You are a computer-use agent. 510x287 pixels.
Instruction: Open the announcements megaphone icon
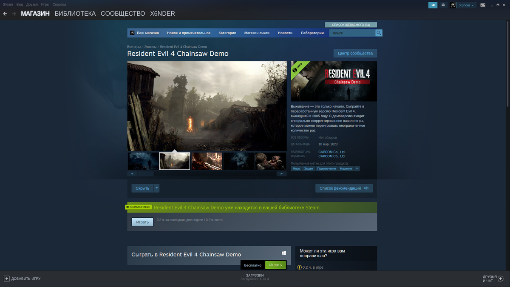[432, 5]
